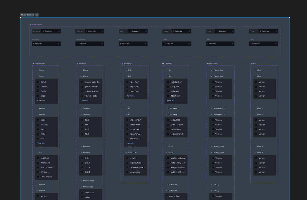Select the .FilterBrowser component diamond icon
Image resolution: width=307 pixels, height=200 pixels.
[33, 64]
